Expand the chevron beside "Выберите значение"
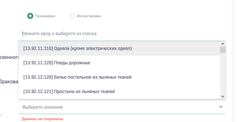The height and width of the screenshot is (122, 237). (221, 107)
